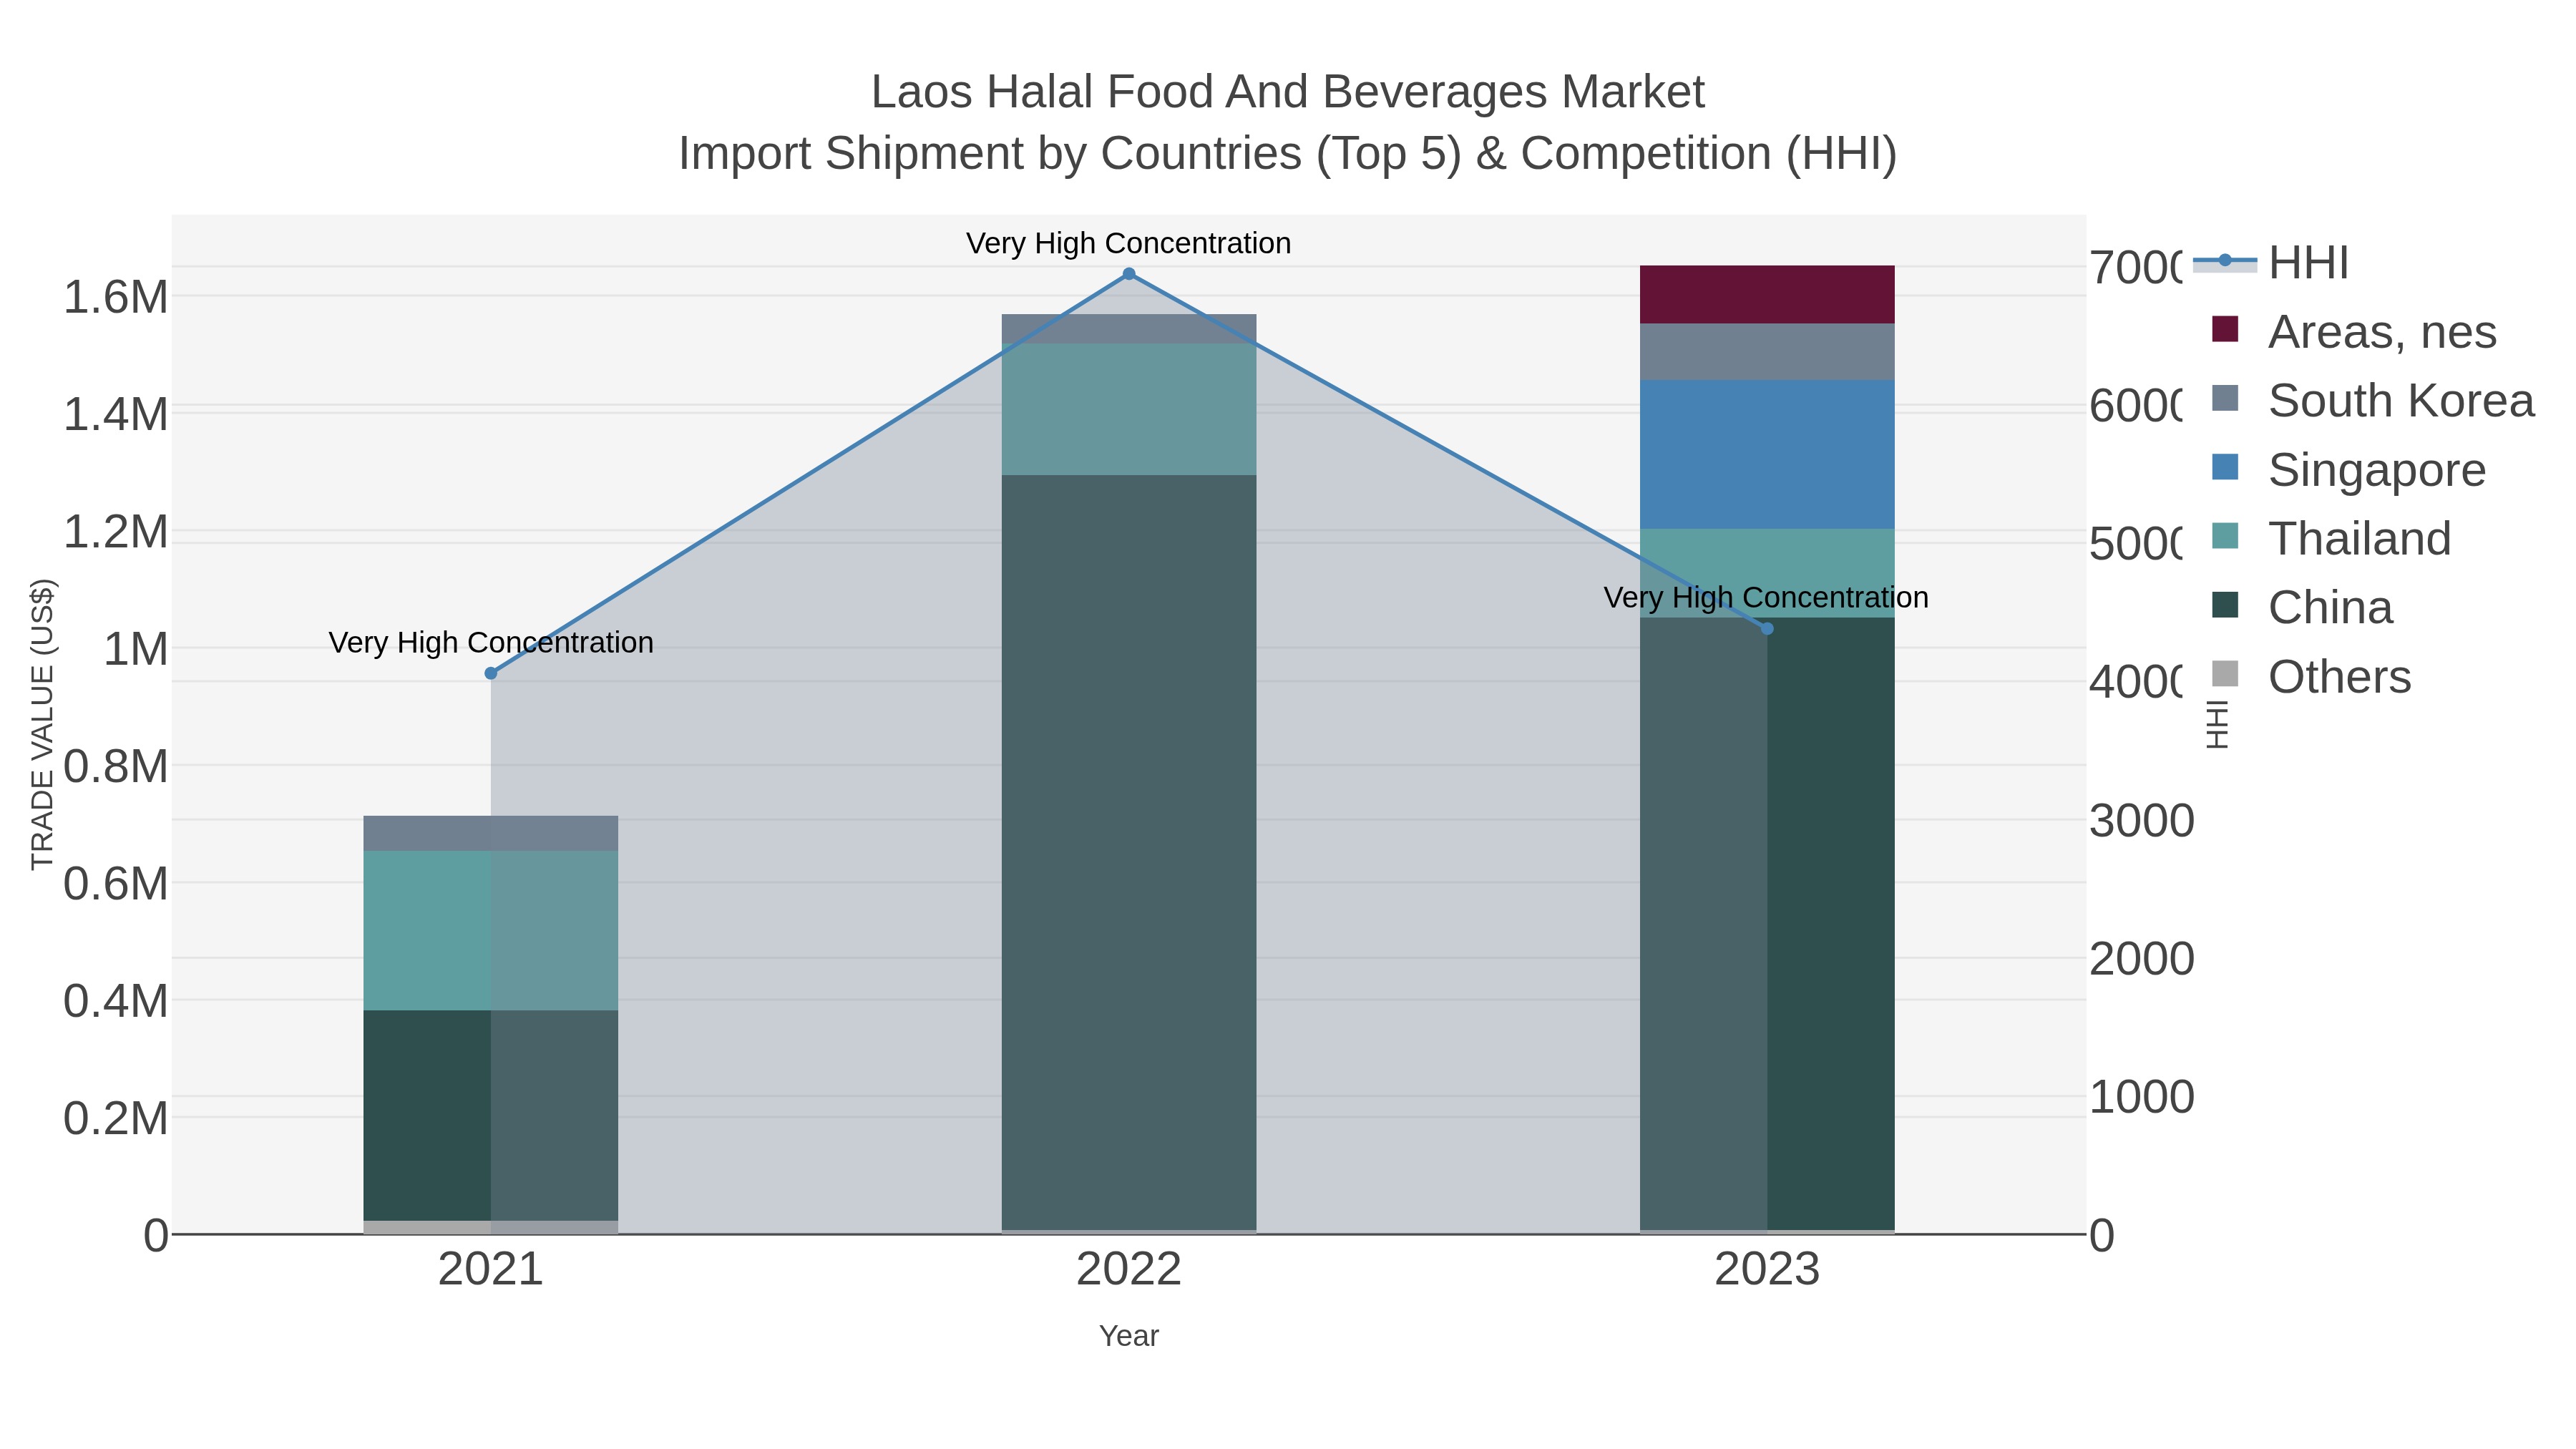This screenshot has width=2576, height=1449.
Task: Click the TRADE VALUE (US$) axis title
Action: pyautogui.click(x=42, y=725)
